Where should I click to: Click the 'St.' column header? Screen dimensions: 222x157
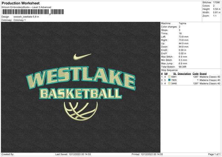point(175,74)
